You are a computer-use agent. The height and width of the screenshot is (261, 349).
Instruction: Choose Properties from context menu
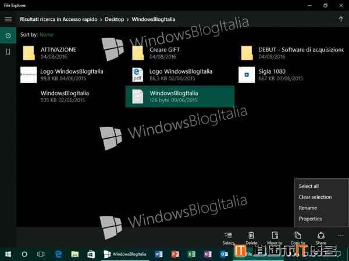pos(310,219)
